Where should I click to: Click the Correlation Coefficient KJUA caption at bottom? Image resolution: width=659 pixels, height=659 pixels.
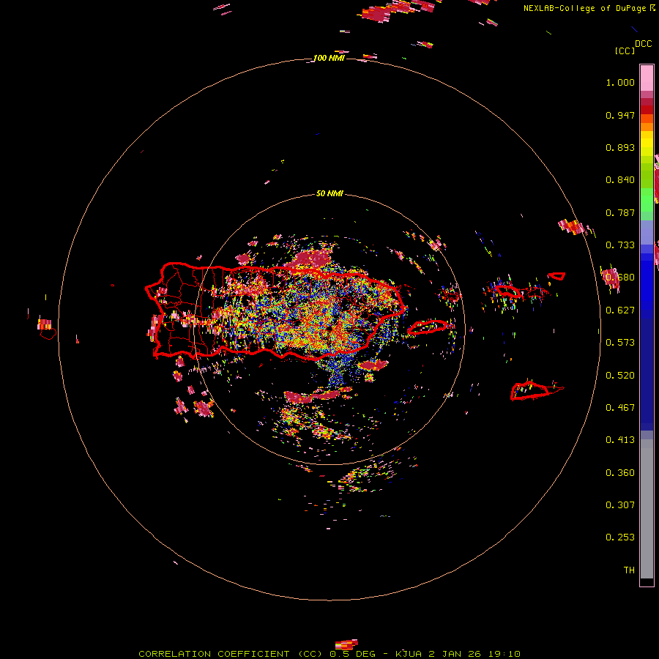tap(329, 654)
